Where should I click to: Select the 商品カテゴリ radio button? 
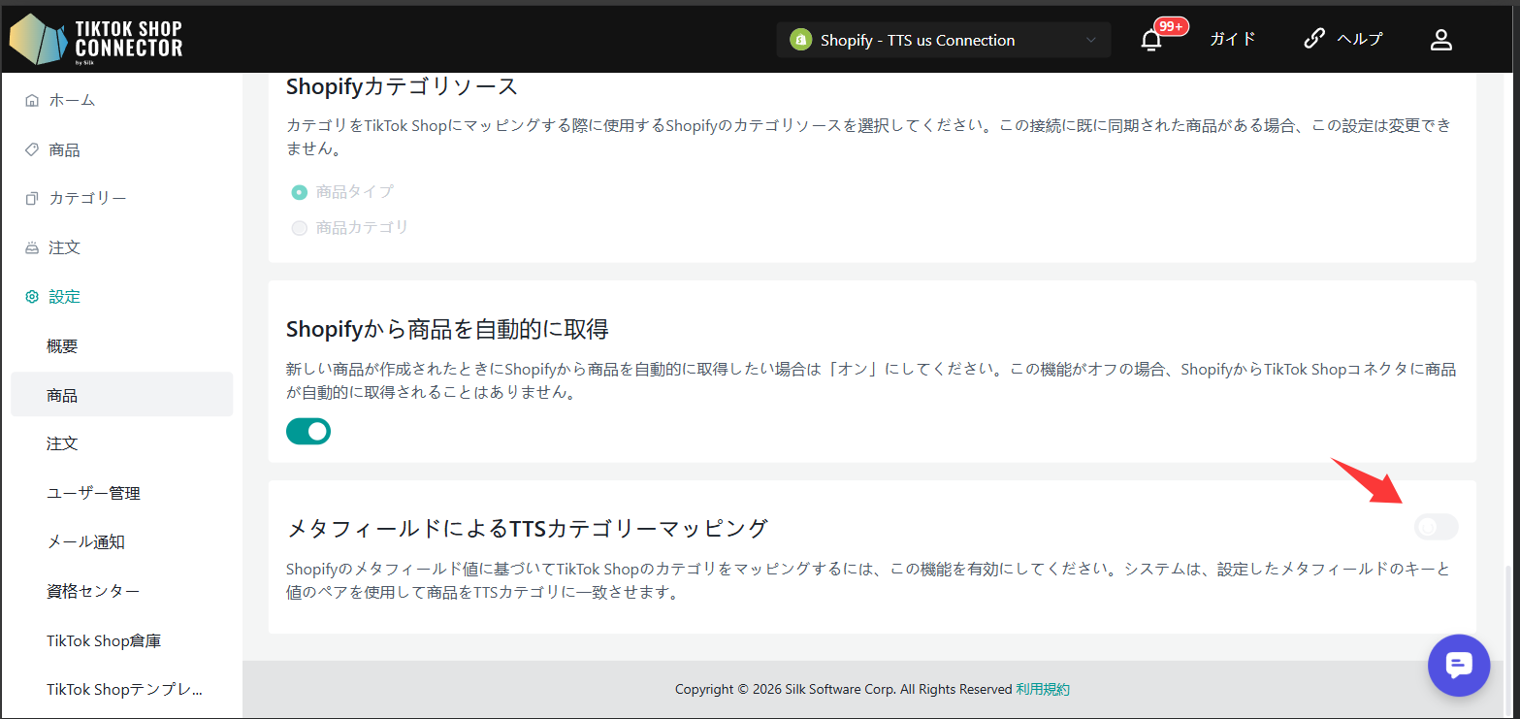click(300, 228)
